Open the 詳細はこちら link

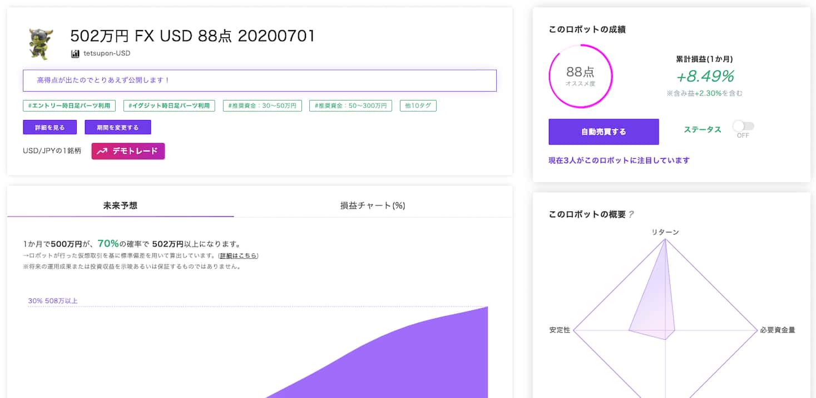[x=239, y=256]
